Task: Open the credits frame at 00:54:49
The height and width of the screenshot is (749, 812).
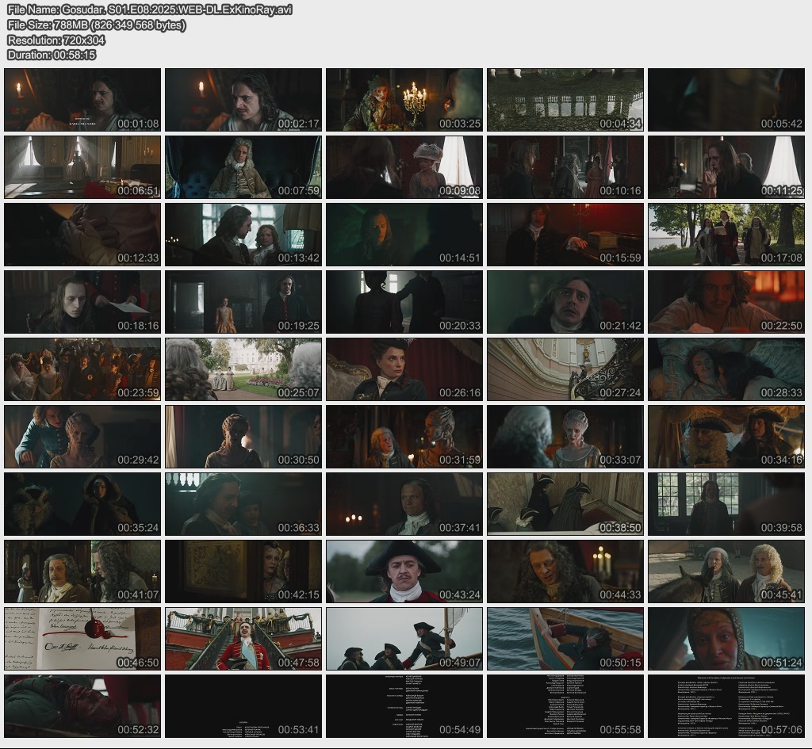Action: click(x=404, y=706)
